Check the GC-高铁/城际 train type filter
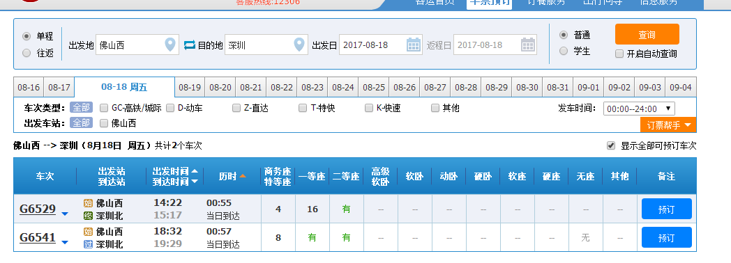Viewport: 731px width, 263px height. pos(104,108)
